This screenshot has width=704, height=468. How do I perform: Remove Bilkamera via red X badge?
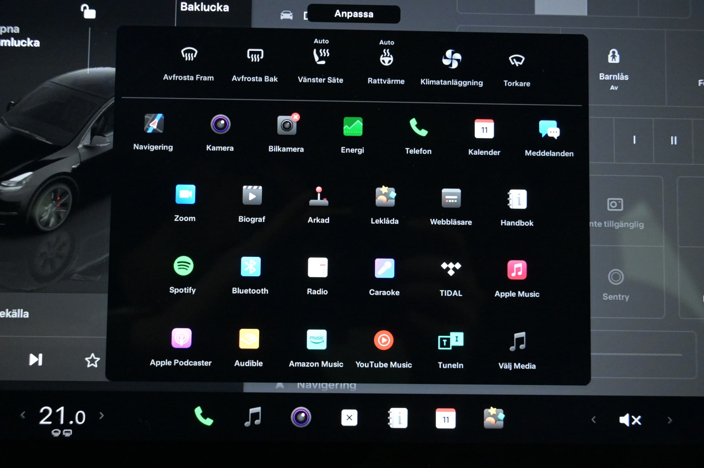pyautogui.click(x=296, y=117)
